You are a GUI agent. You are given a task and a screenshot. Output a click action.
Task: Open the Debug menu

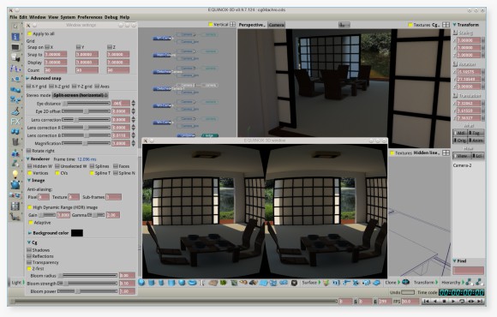111,17
